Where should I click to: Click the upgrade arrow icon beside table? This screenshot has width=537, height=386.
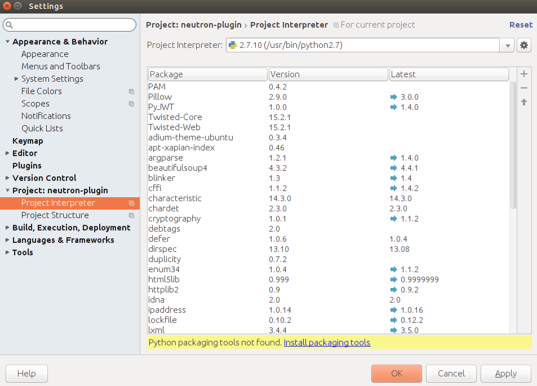click(x=524, y=102)
